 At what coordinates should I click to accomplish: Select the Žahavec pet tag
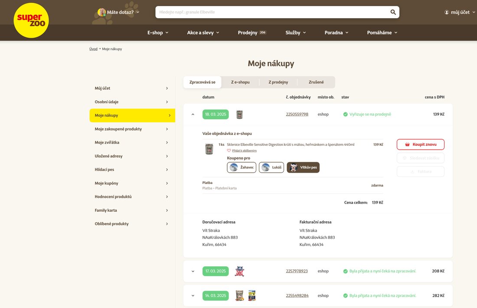coord(242,167)
